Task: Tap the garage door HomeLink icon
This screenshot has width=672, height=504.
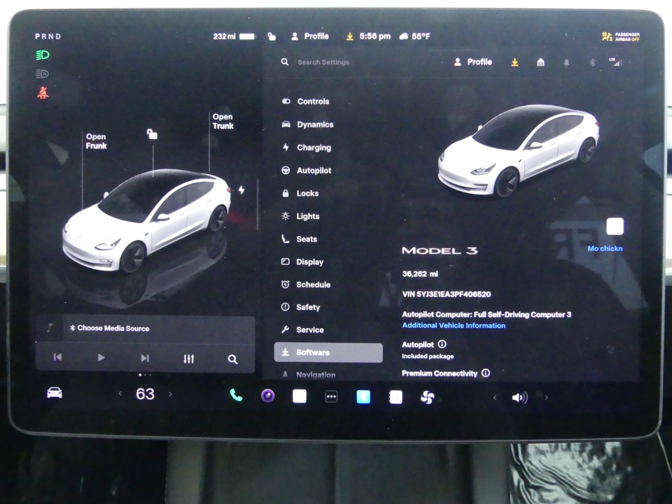Action: 540,62
